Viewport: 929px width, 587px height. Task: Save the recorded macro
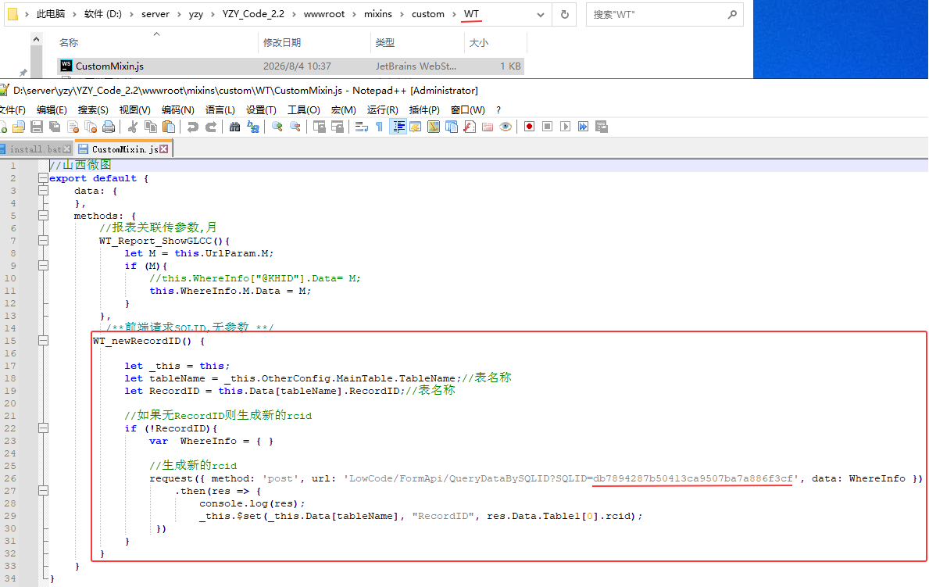coord(602,127)
